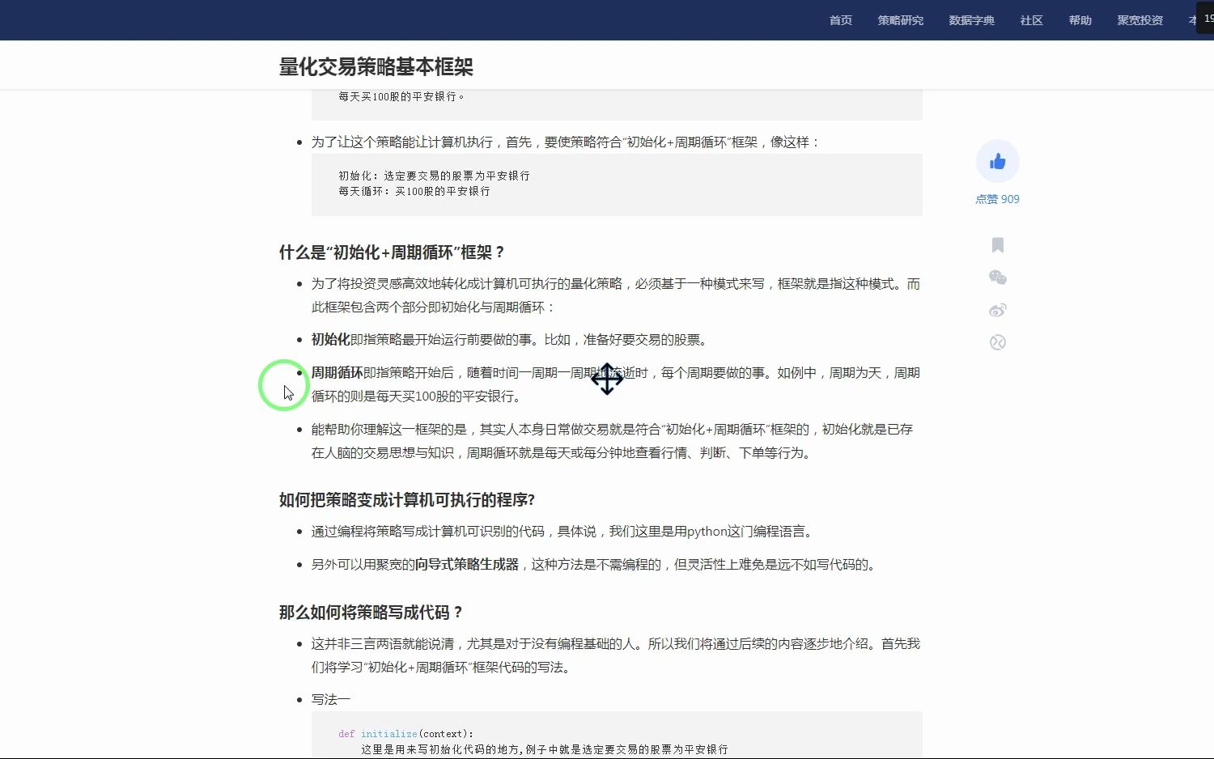Image resolution: width=1214 pixels, height=759 pixels.
Task: Open the 数据字典 nav menu
Action: pos(971,20)
